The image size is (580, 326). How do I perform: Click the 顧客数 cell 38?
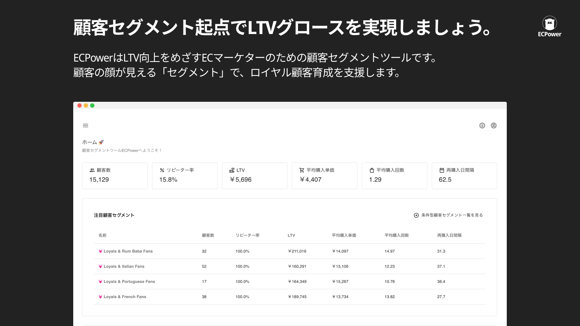click(204, 297)
